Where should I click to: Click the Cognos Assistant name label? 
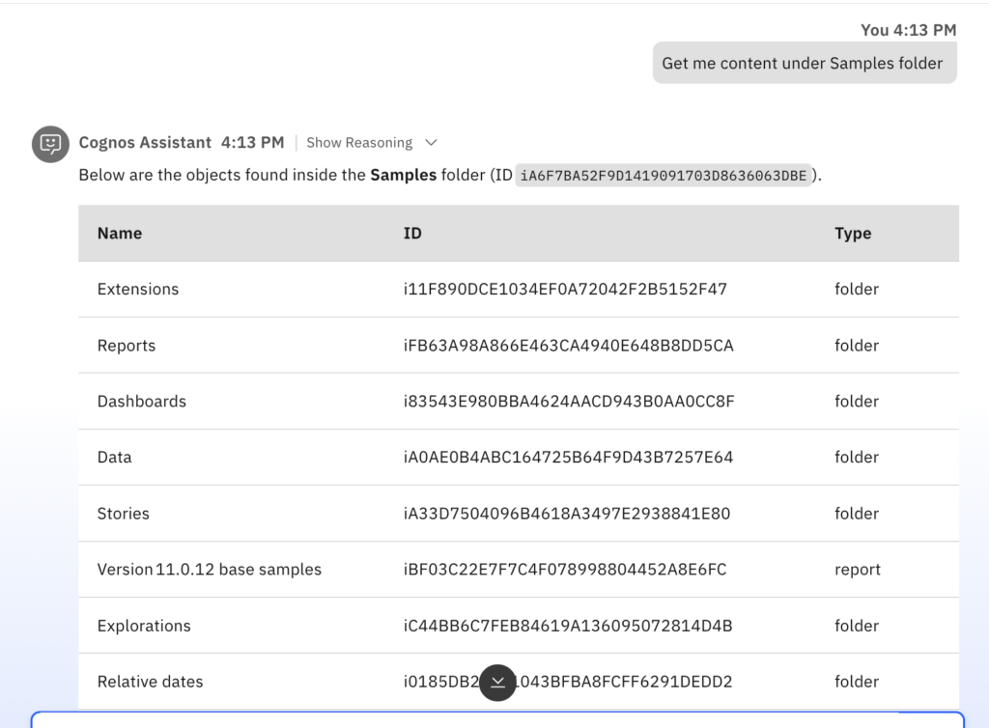(x=145, y=143)
